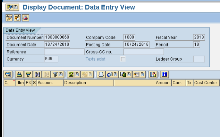Expand the Select Layout dropdown arrow
The image size is (220, 137).
point(143,74)
